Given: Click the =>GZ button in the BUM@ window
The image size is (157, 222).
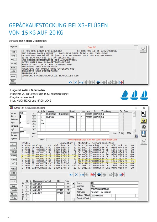Looking at the screenshot, I should point(13,152).
